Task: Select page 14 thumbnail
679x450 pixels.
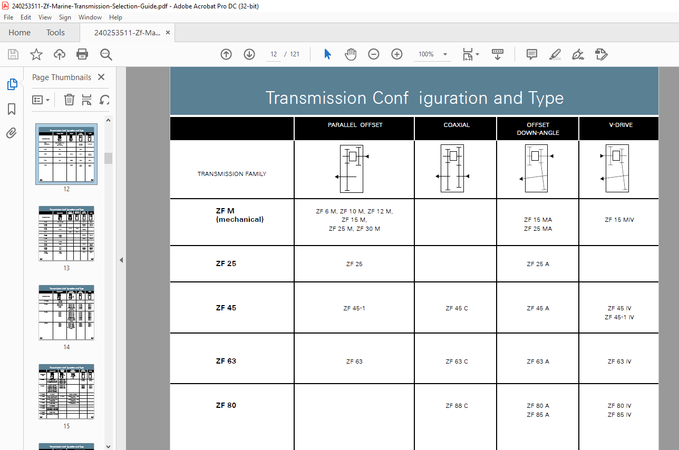Action: 66,312
